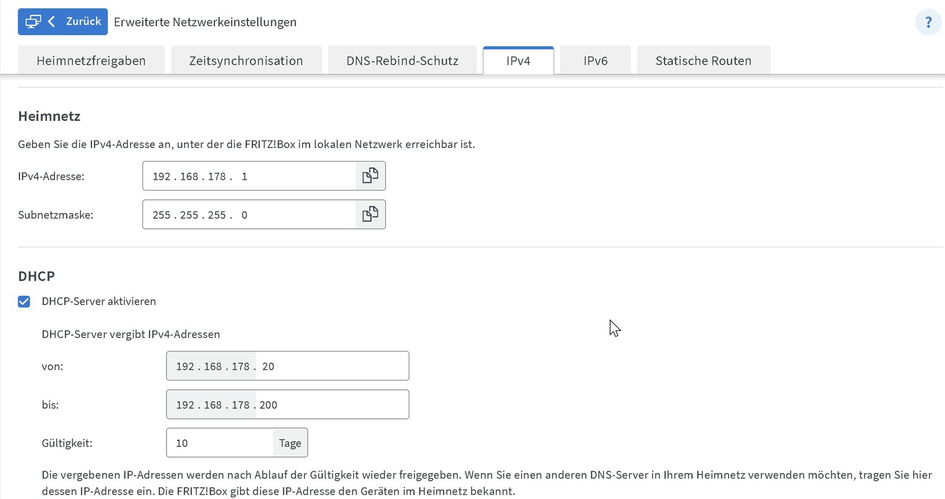Open the Zeitsynchronisation tab
This screenshot has width=945, height=499.
click(x=246, y=60)
